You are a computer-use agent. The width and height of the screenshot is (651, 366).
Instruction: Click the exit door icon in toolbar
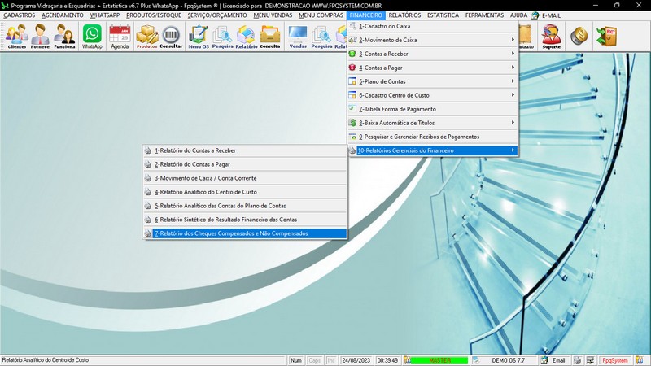point(605,35)
